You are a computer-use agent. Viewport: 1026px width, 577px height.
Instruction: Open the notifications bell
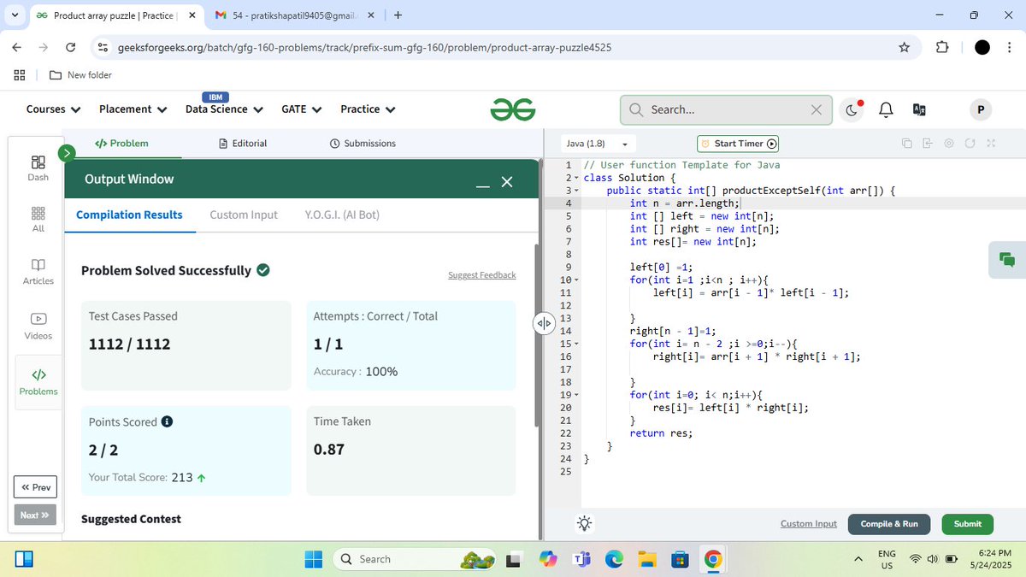pyautogui.click(x=886, y=109)
